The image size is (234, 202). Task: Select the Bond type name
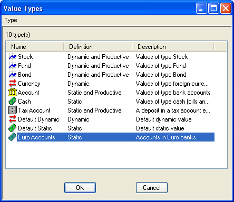pos(25,75)
